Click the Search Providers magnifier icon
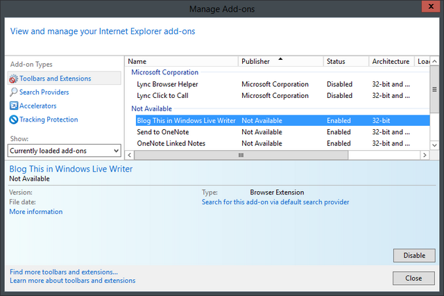444x296 pixels. tap(13, 92)
